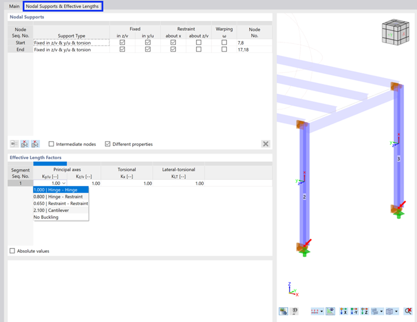The image size is (417, 322).
Task: Set view in X direction
Action: click(x=343, y=311)
